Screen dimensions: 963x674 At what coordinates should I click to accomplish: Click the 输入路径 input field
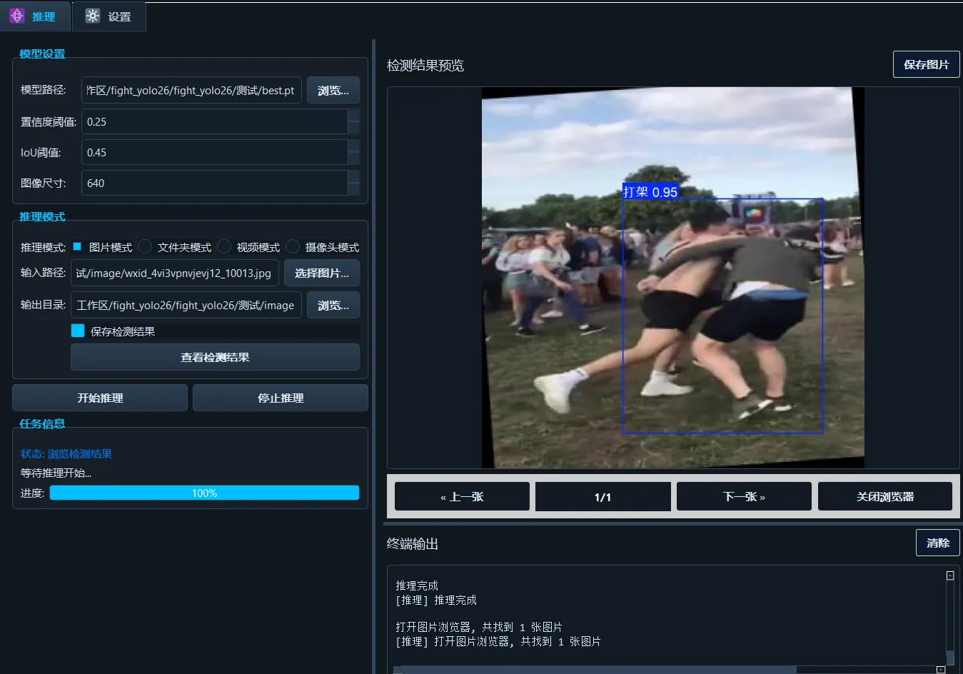175,273
